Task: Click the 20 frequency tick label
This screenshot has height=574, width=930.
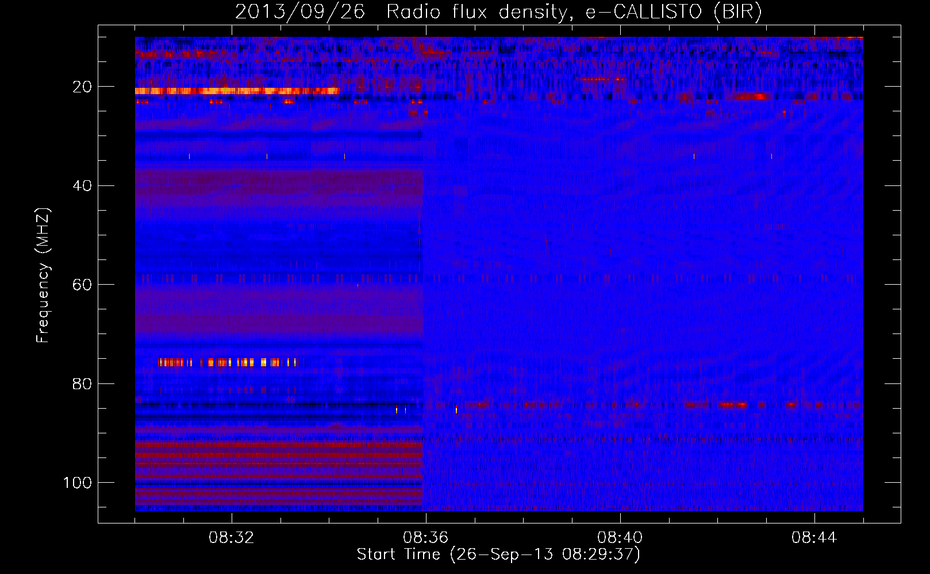Action: 82,87
